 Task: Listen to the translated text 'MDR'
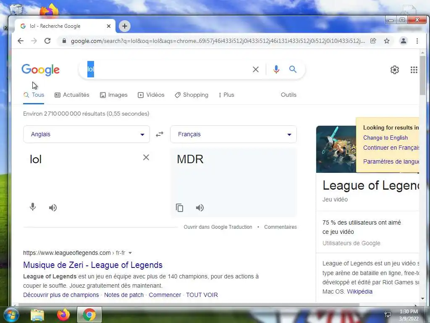click(x=199, y=208)
